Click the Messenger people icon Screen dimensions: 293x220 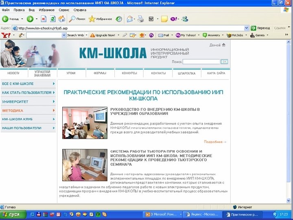tap(185, 19)
